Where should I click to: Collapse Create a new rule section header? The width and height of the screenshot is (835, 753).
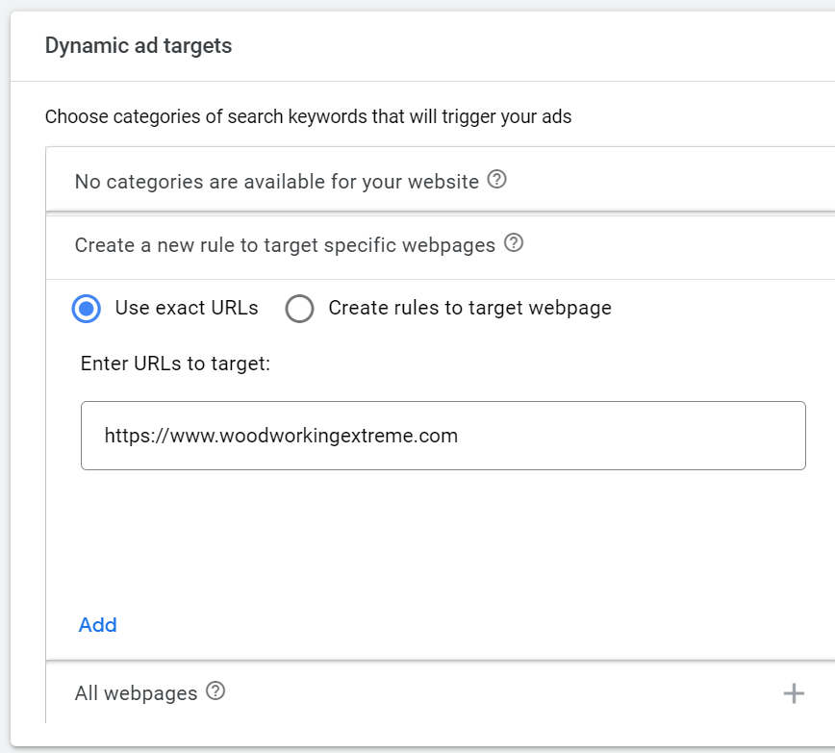285,245
